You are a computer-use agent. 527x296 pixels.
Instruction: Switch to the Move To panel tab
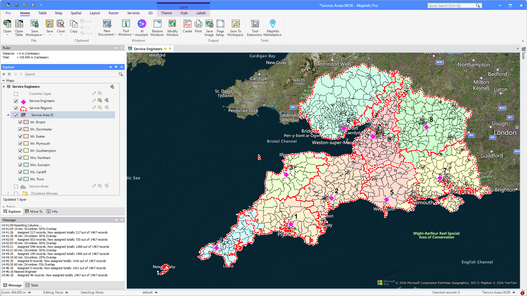click(34, 212)
